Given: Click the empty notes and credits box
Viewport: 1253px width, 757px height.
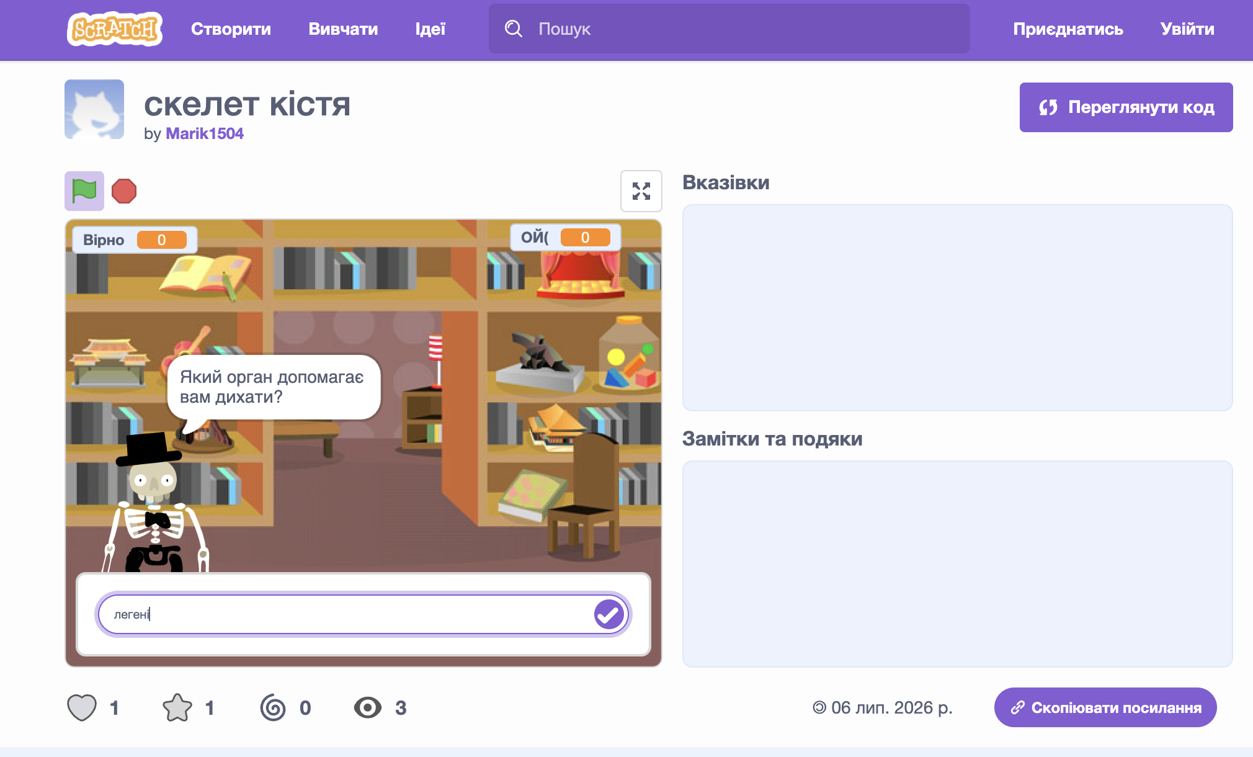Looking at the screenshot, I should [x=958, y=564].
